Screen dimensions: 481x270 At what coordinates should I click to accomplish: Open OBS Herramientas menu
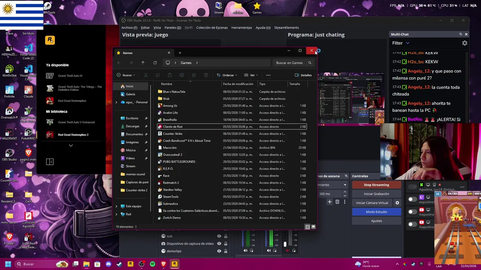pos(242,28)
